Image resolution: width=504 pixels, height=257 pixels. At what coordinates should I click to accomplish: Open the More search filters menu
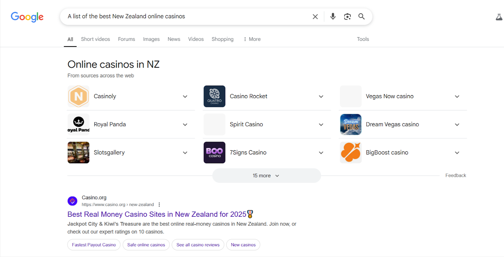(252, 39)
